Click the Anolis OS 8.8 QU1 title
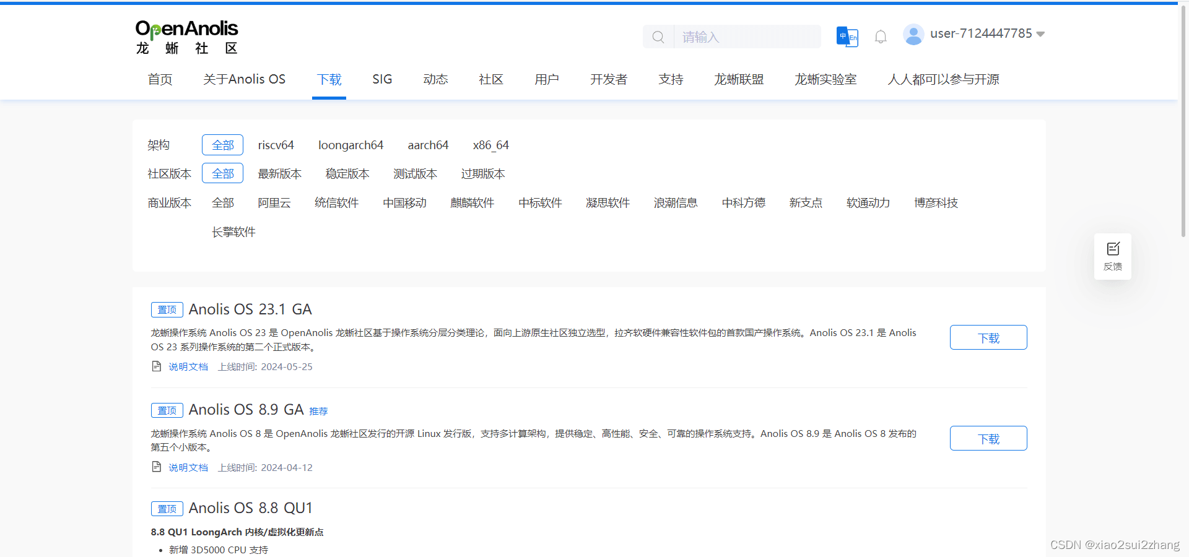Image resolution: width=1189 pixels, height=557 pixels. 250,508
